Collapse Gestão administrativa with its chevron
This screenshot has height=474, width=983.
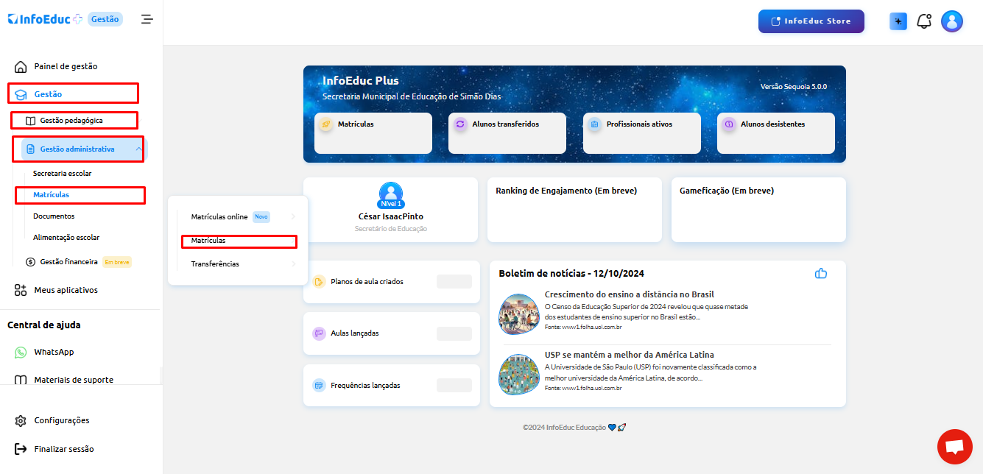tap(139, 149)
